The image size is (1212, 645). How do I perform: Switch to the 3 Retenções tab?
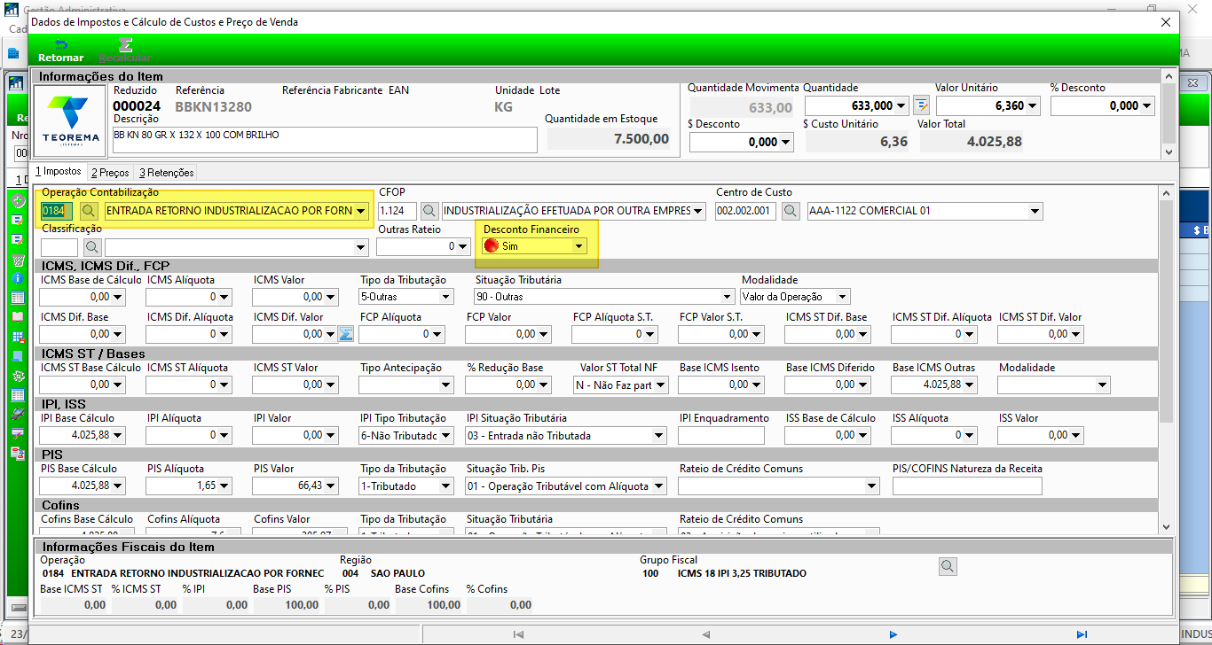(166, 173)
